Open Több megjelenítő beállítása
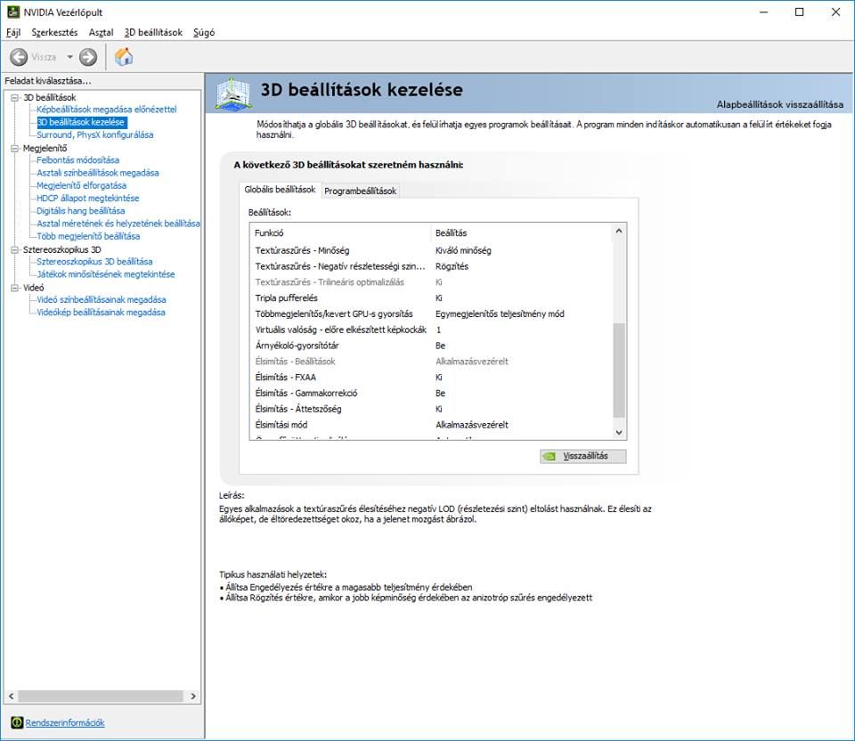 click(88, 236)
